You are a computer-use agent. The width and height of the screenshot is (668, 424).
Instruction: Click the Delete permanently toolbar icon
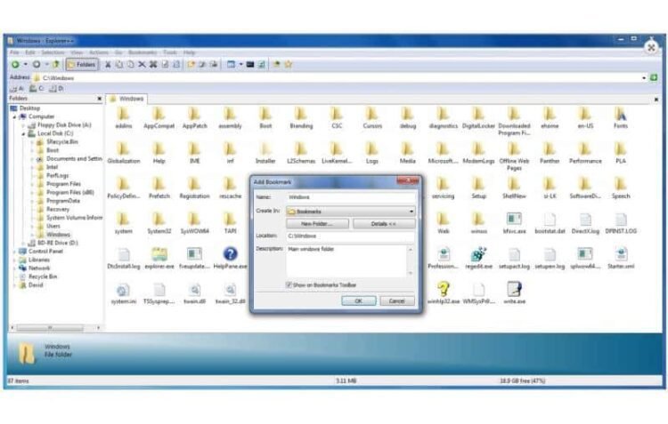[x=153, y=65]
